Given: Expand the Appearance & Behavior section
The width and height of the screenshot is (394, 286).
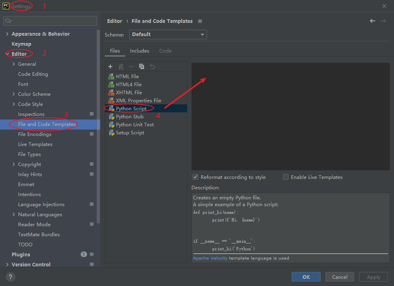Looking at the screenshot, I should tap(7, 34).
